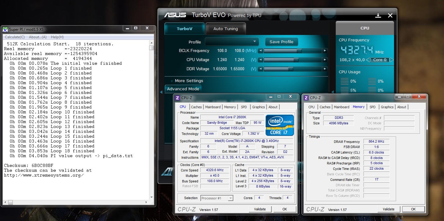Image resolution: width=444 pixels, height=221 pixels.
Task: Open the SPD tab in the left CPU-Z window
Action: click(244, 107)
